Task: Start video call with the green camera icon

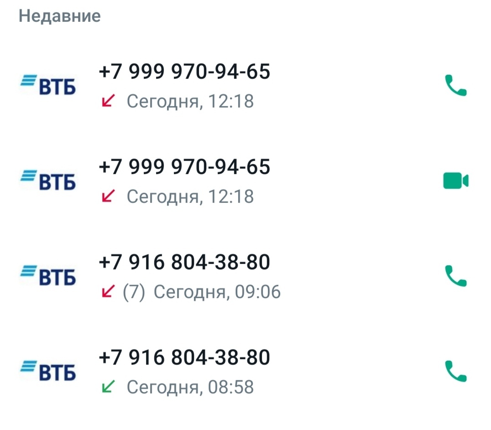Action: (455, 181)
